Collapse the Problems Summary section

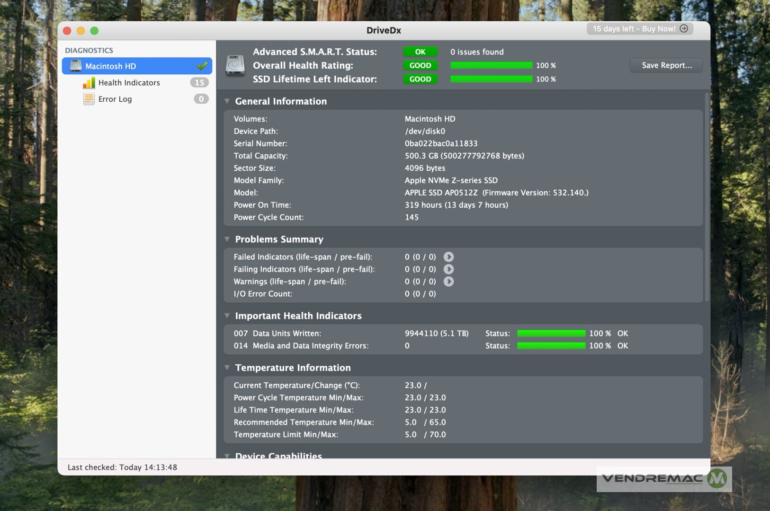(227, 239)
